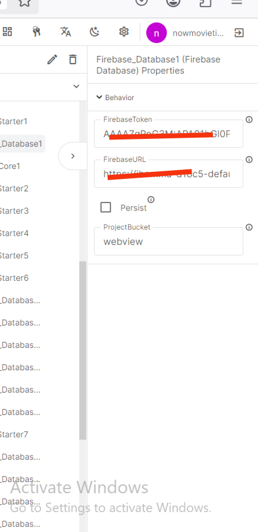Select Core1 in component tree
Viewport: 258px width, 532px height.
[x=10, y=166]
